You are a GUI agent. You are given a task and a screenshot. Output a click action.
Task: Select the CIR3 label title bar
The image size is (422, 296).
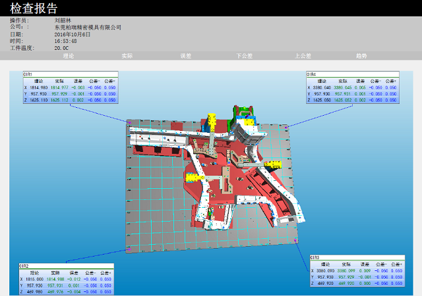coord(355,257)
